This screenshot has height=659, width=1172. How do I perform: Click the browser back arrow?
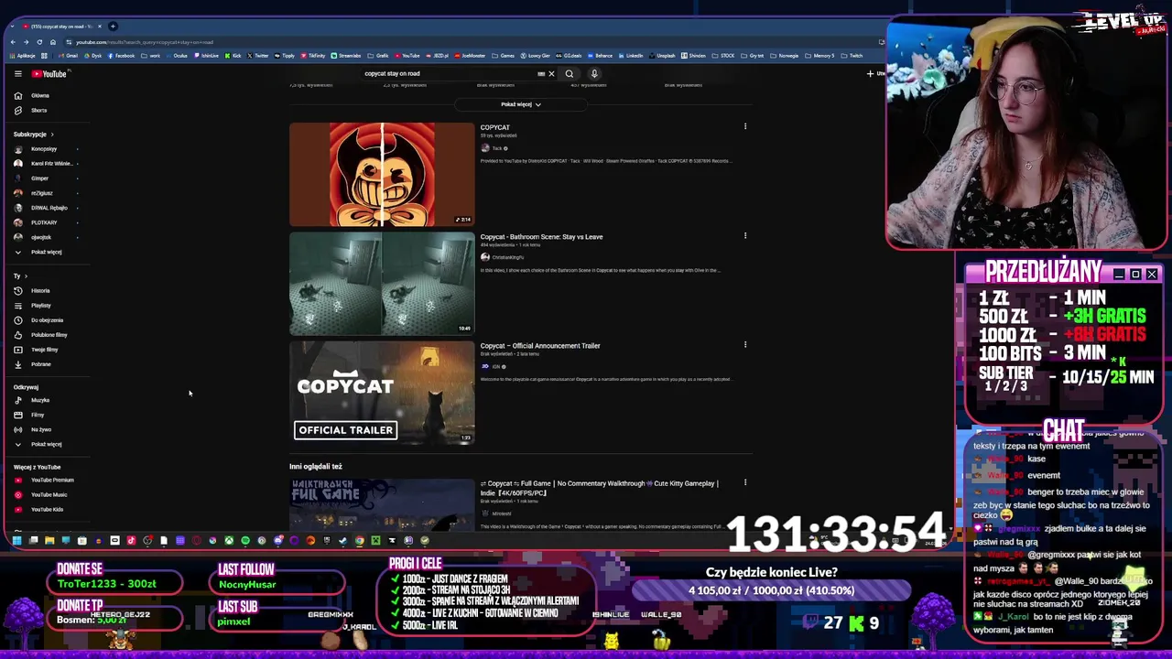click(x=13, y=42)
